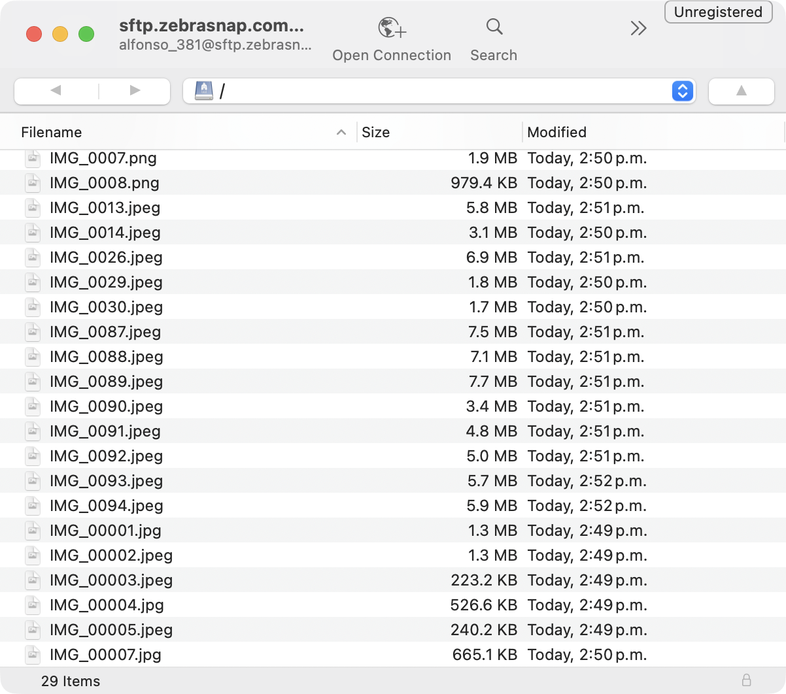This screenshot has height=694, width=786.
Task: Click file icon of IMG_0029.jpeg
Action: click(33, 282)
